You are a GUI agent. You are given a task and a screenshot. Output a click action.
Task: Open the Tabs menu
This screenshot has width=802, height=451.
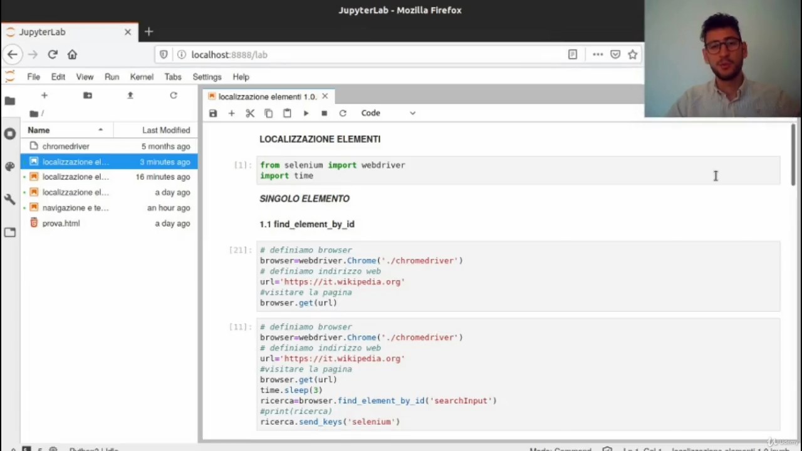tap(173, 77)
